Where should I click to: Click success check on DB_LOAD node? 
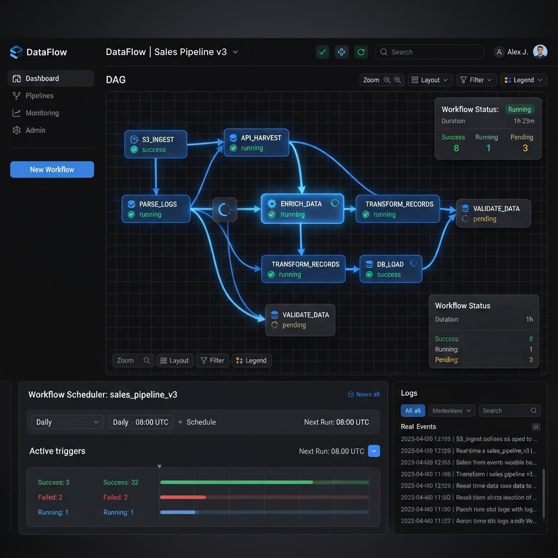pos(369,275)
